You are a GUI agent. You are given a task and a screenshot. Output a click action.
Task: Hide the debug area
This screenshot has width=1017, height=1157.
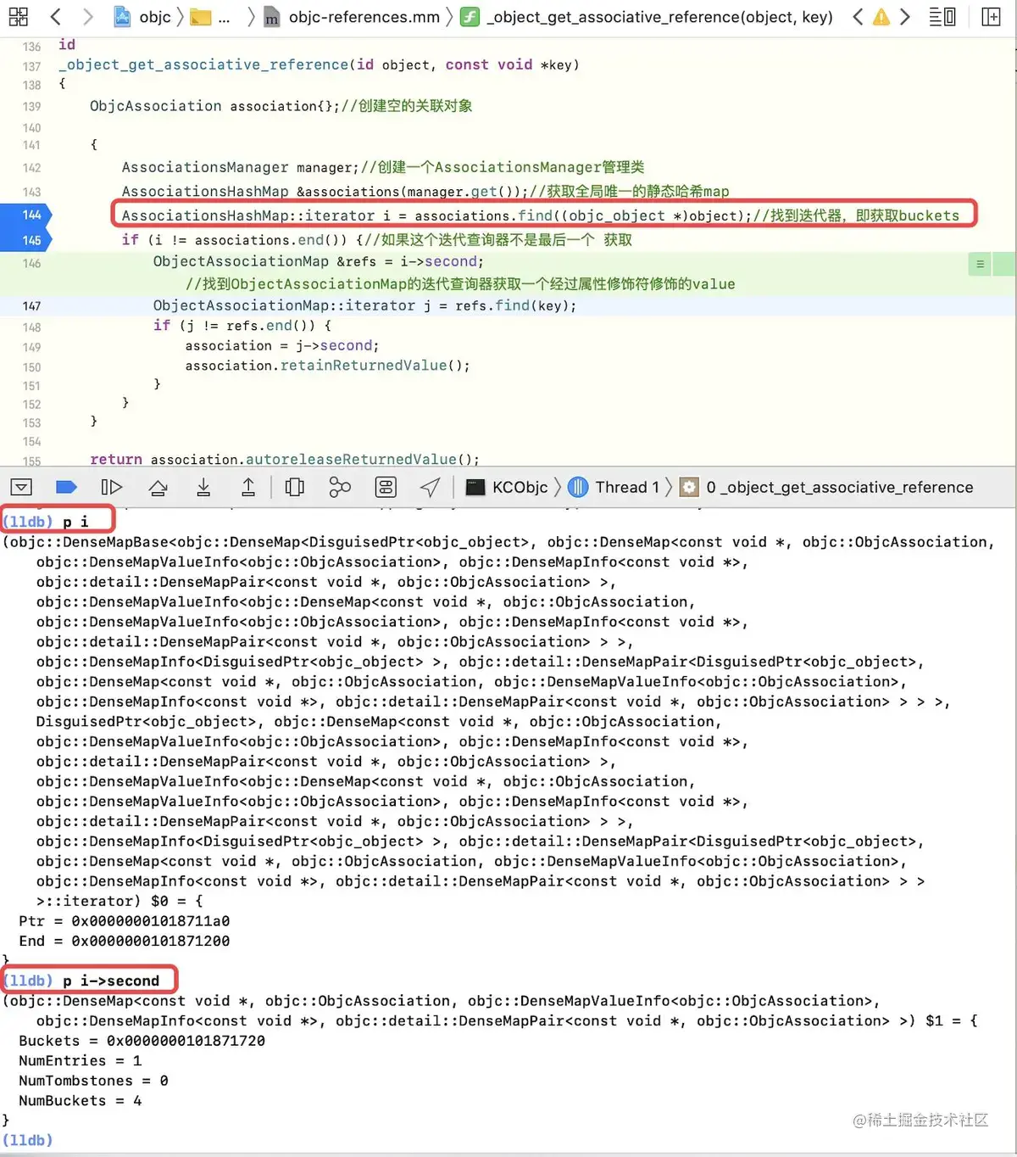21,487
